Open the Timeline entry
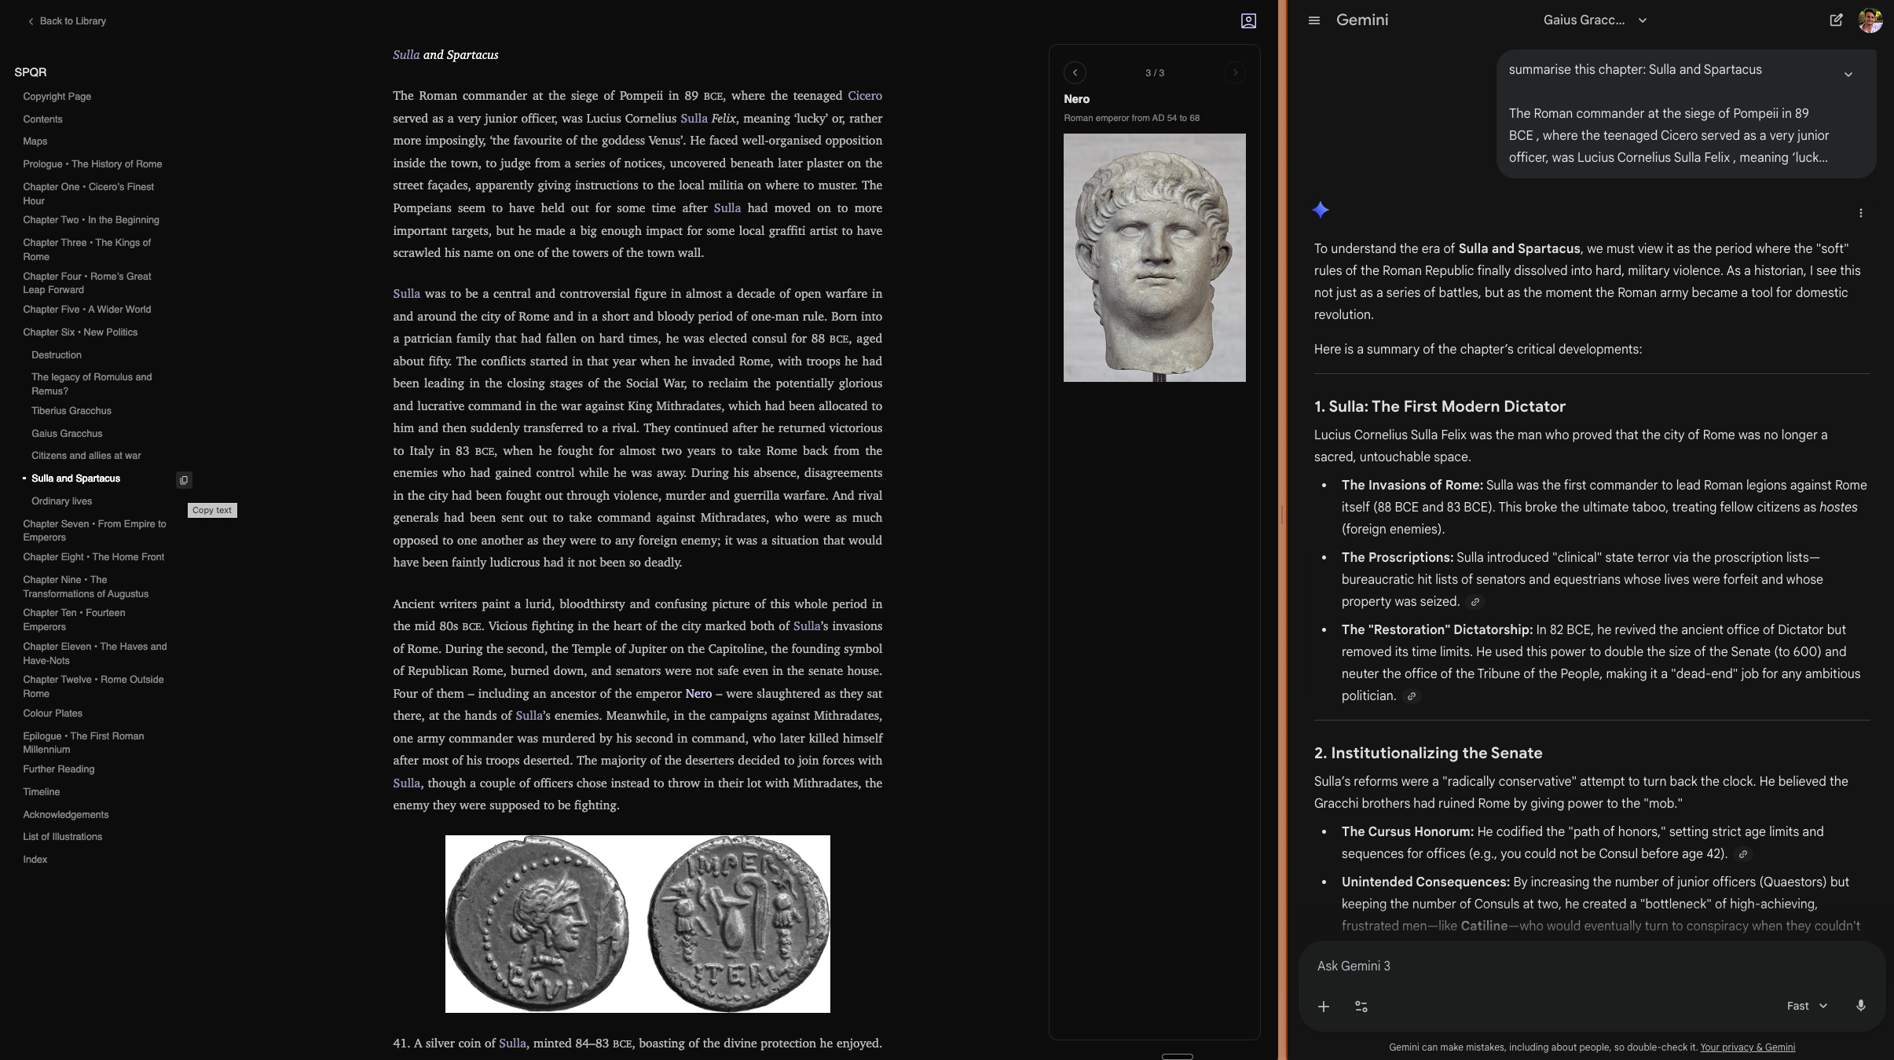This screenshot has height=1060, width=1894. [x=41, y=792]
